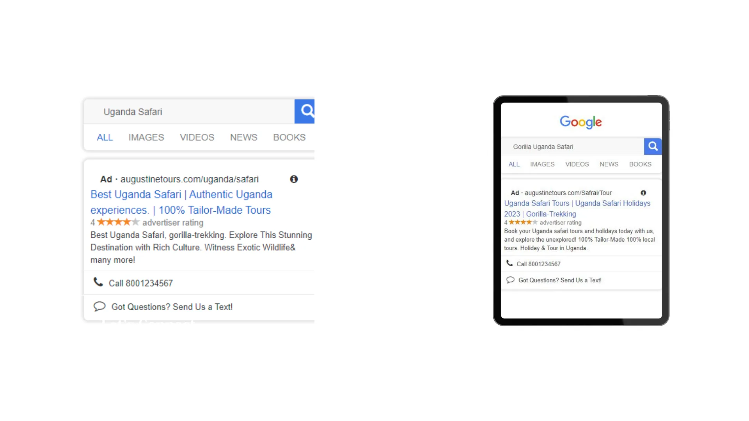Click the search button beside Gorilla Uganda Safari

point(653,147)
